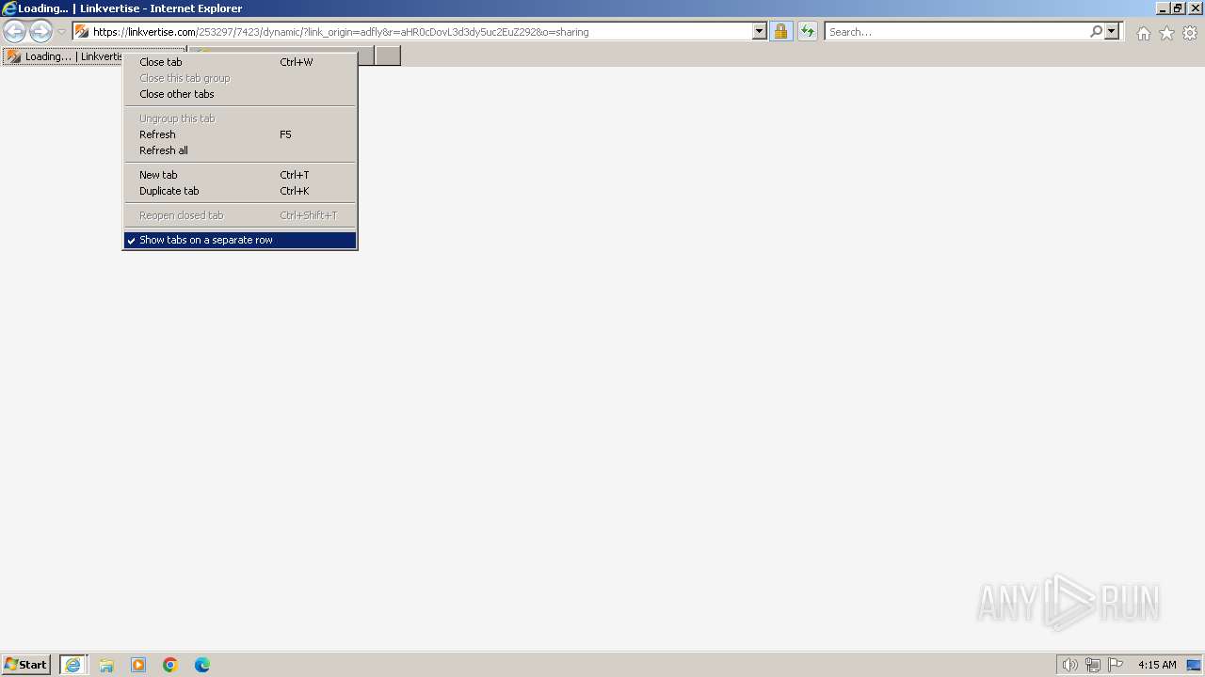Click the Linkvertise favicon in address bar
1205x677 pixels.
82,32
